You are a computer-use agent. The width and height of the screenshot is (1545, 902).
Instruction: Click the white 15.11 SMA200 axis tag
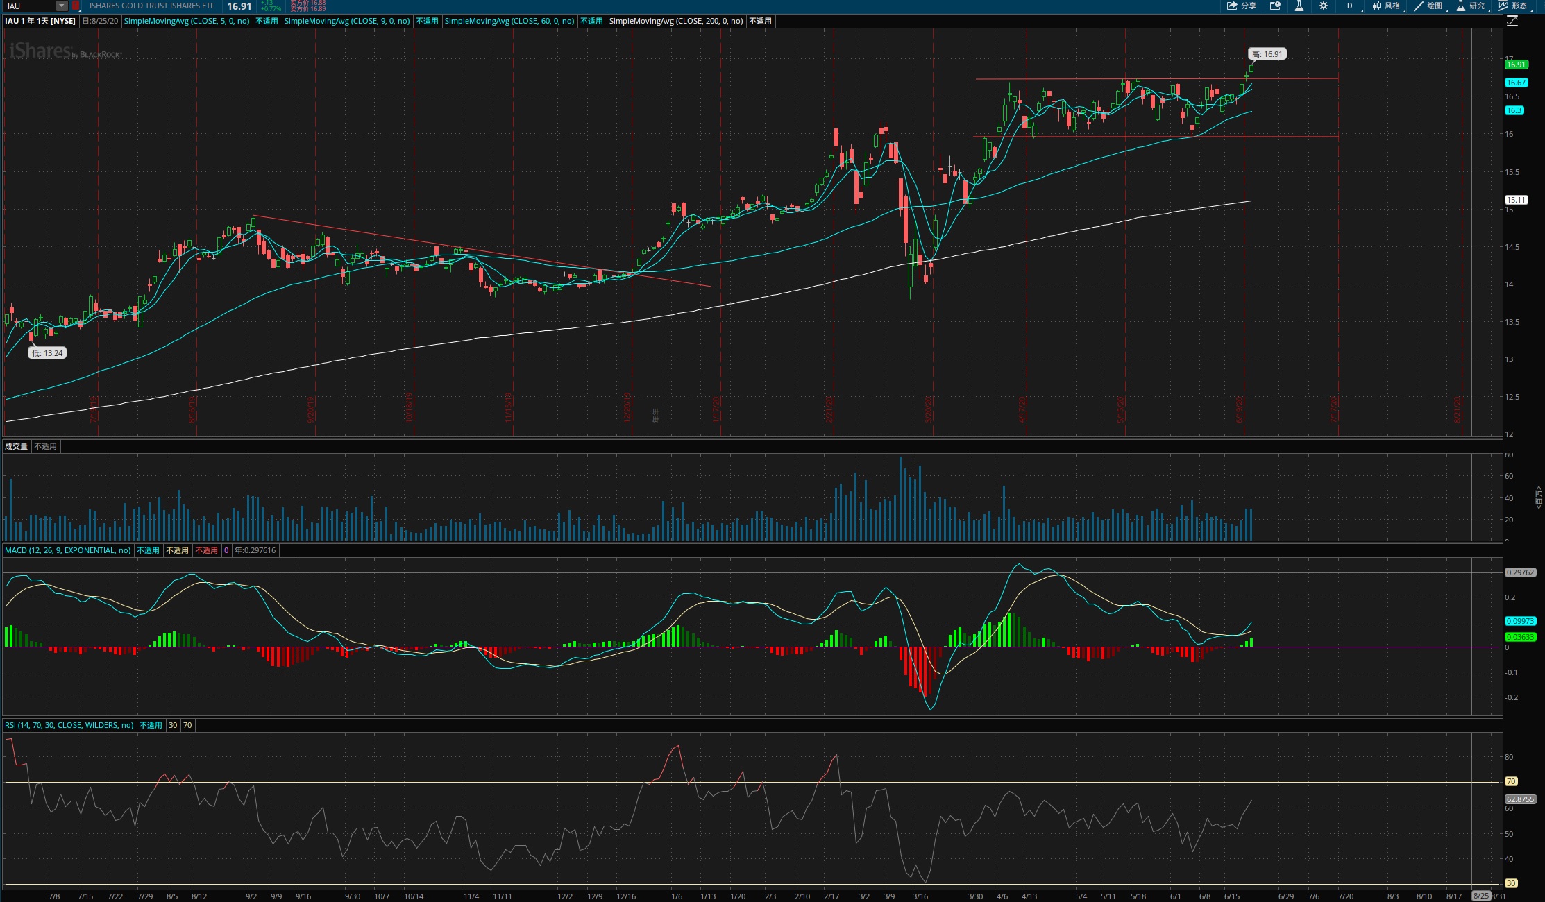click(x=1516, y=200)
